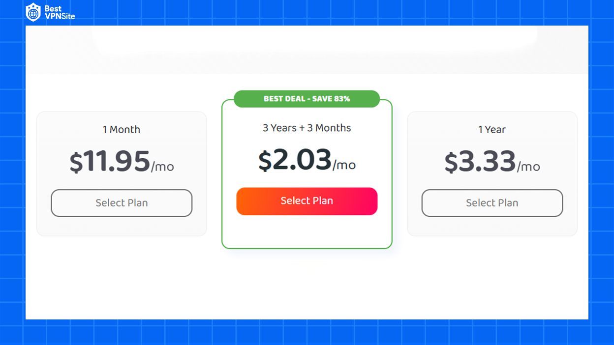Click the highlighted green-bordered plan card
The image size is (614, 345).
307,231
